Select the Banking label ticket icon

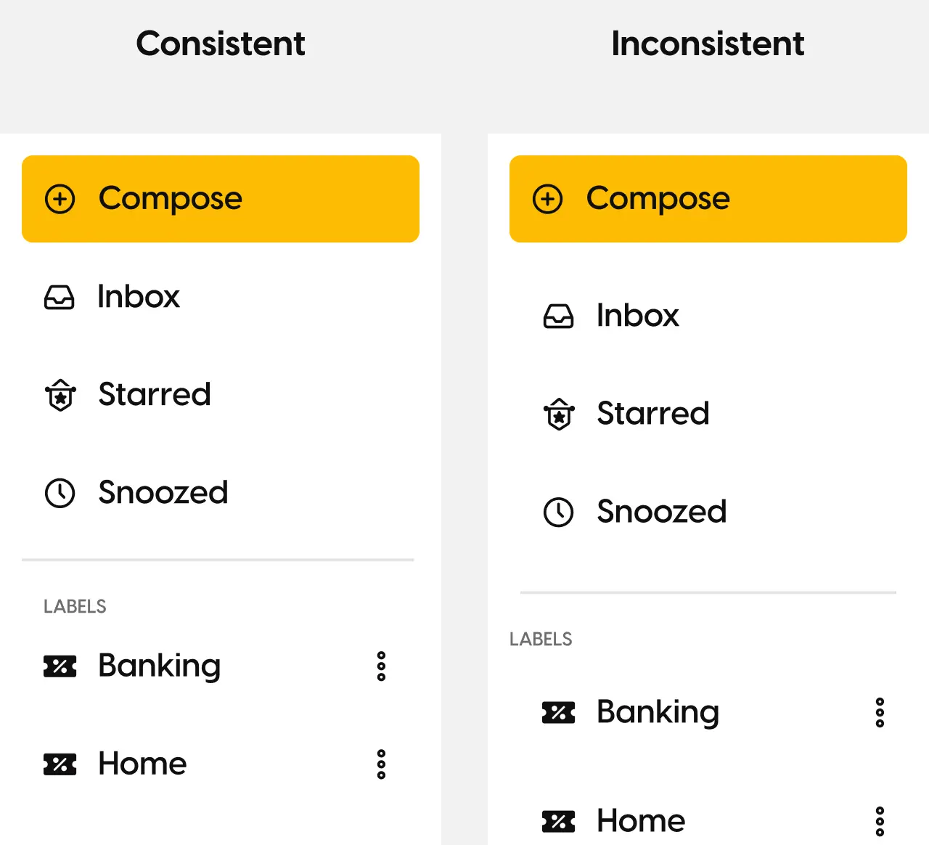coord(60,666)
